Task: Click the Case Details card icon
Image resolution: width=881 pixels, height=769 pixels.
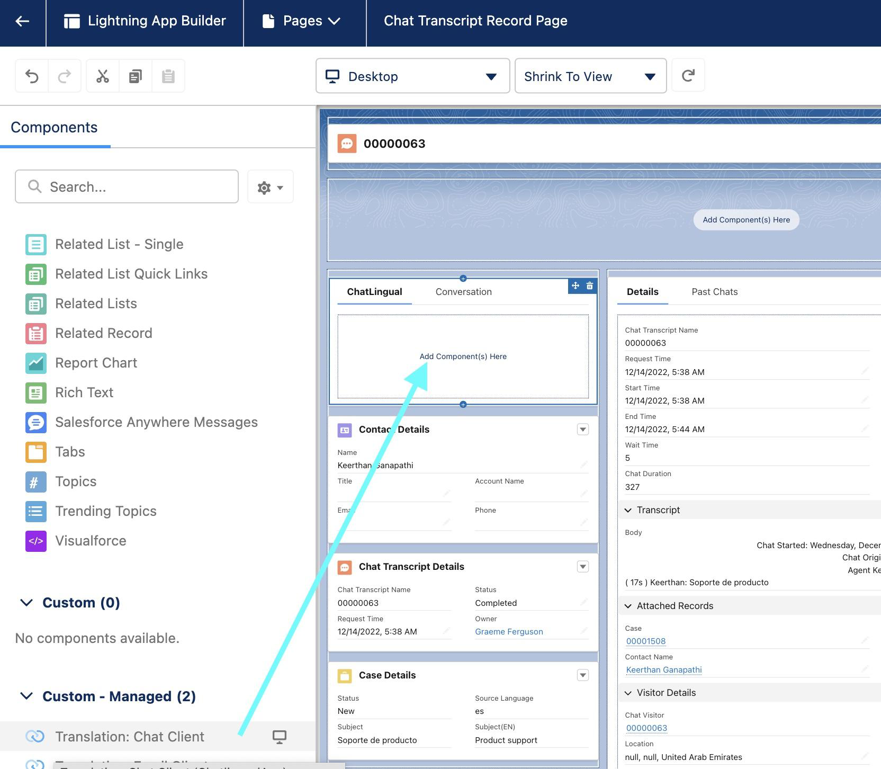Action: tap(345, 676)
